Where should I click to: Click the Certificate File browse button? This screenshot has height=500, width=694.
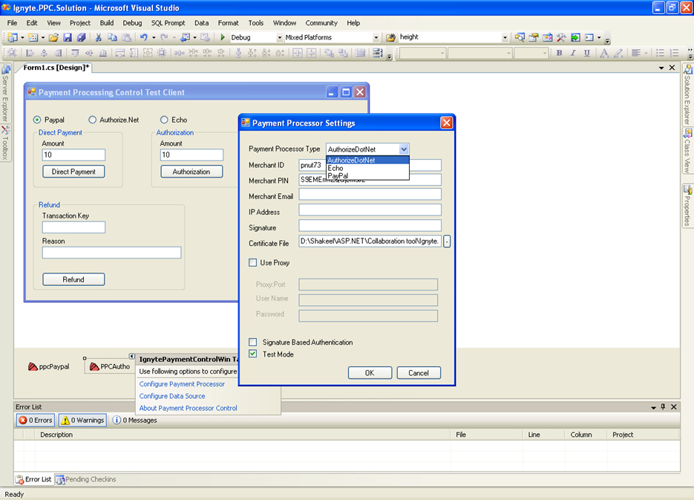[x=447, y=241]
